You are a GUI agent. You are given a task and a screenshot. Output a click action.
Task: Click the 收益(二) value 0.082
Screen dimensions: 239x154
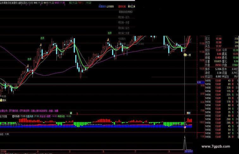(x=219, y=77)
